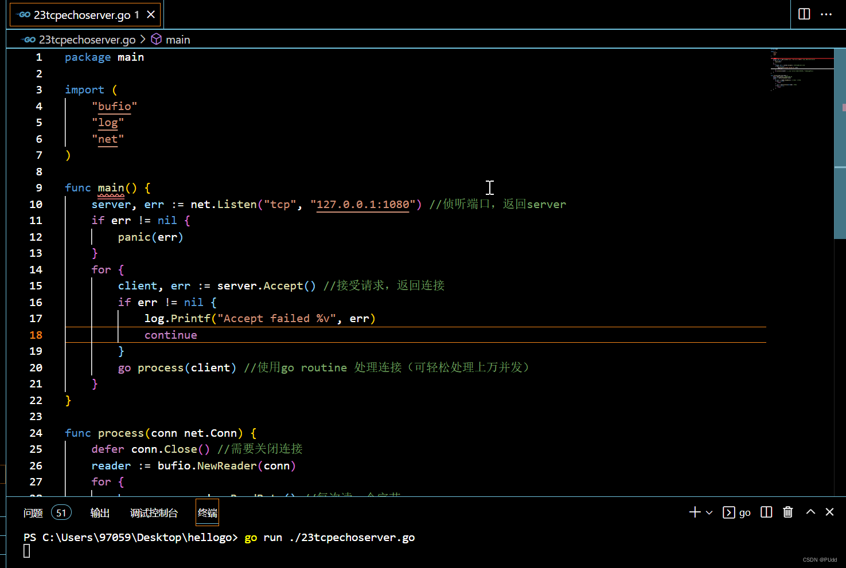Kill terminal with the trash icon

788,512
